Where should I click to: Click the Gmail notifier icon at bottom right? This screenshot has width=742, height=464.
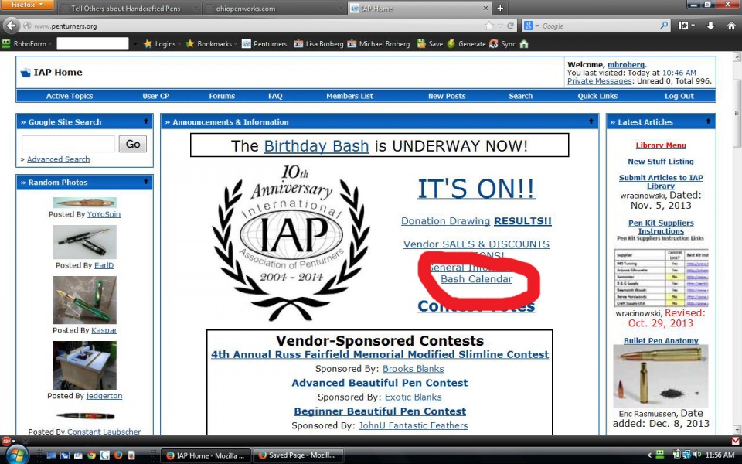(735, 441)
